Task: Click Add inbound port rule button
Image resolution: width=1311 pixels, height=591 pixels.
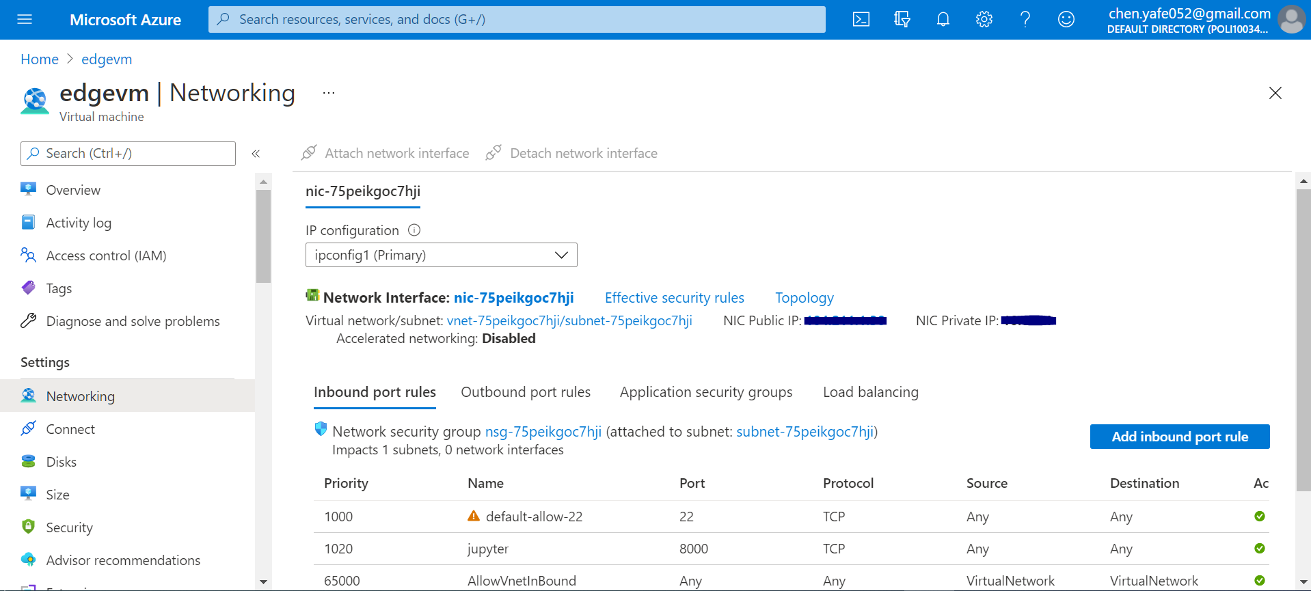Action: tap(1180, 437)
